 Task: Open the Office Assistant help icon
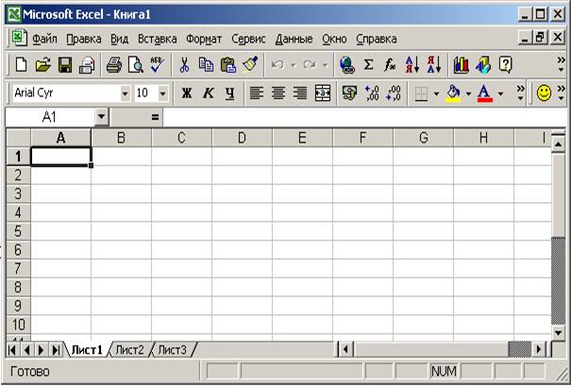(x=506, y=65)
